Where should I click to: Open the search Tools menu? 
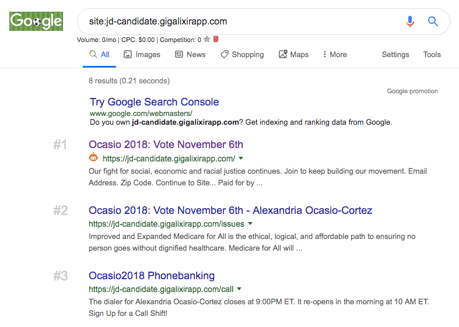(x=432, y=55)
